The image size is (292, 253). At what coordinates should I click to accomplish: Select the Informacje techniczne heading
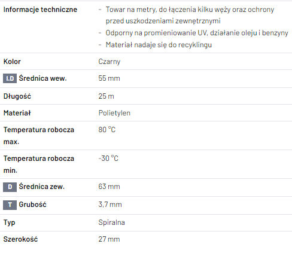tap(40, 10)
